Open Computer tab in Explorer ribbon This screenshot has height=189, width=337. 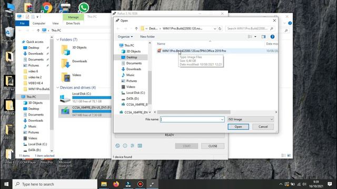point(39,23)
